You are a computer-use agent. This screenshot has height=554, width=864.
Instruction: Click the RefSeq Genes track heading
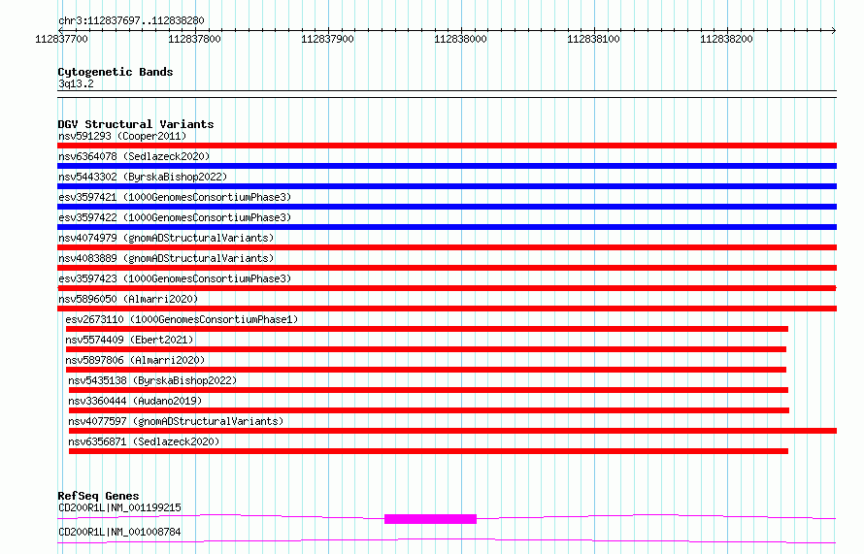click(98, 496)
